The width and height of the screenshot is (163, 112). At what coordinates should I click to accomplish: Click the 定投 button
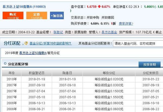tap(37, 15)
